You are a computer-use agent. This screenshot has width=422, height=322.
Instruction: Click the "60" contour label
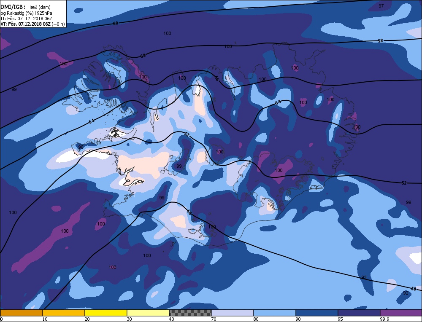click(x=116, y=23)
